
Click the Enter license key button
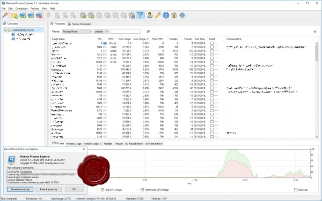(48, 189)
